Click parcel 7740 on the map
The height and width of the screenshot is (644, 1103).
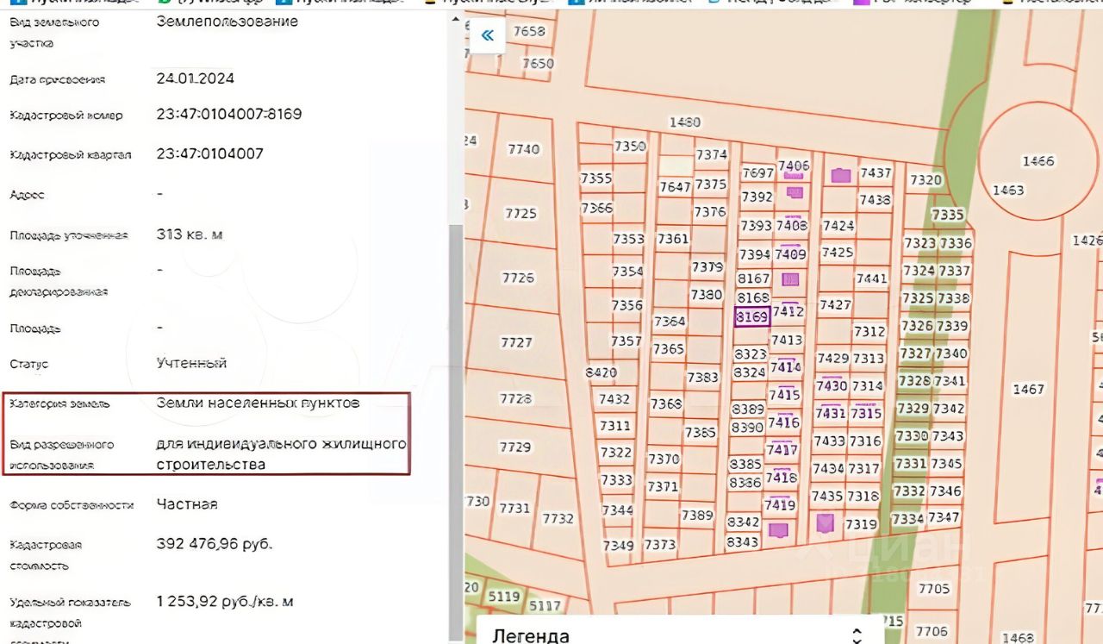click(523, 148)
